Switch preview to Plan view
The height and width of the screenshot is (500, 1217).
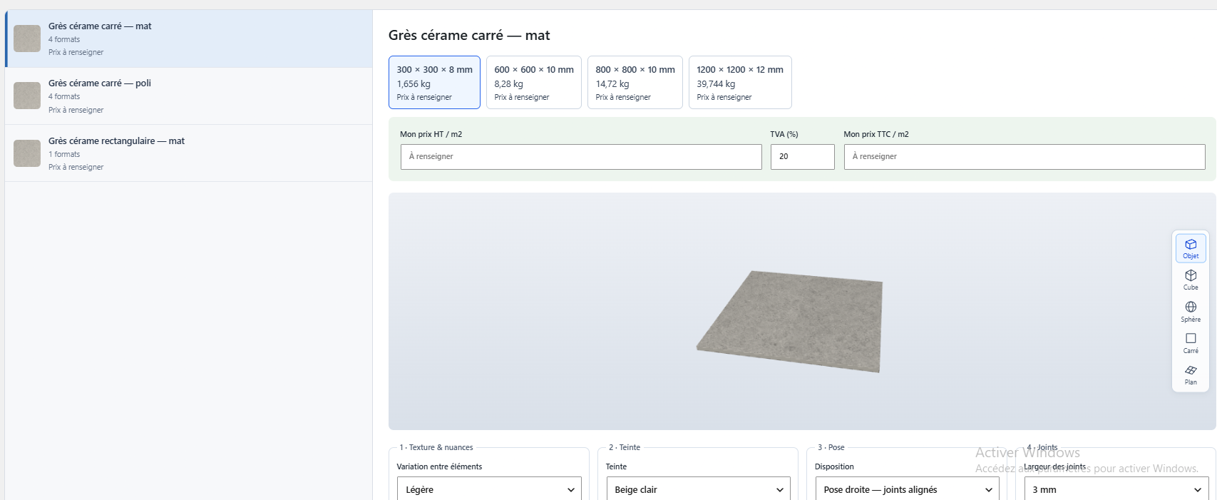(1191, 374)
